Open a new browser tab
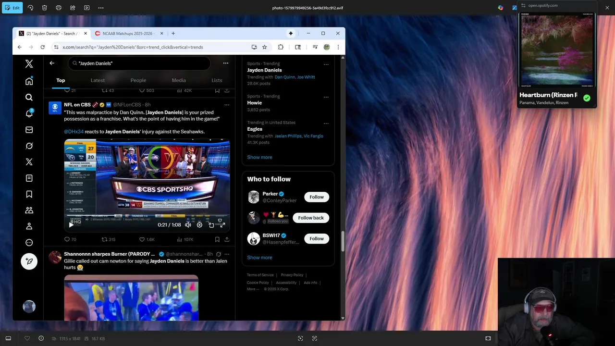Screen dimensions: 615x346 pyautogui.click(x=173, y=34)
